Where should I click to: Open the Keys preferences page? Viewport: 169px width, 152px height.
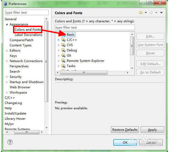pos(13,56)
